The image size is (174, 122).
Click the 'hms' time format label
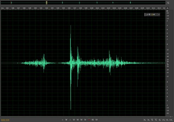2,8
